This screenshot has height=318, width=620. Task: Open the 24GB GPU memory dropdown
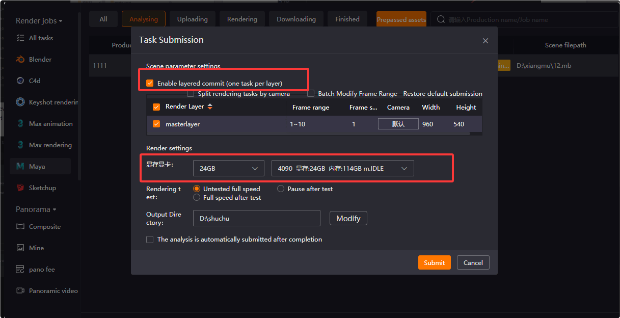click(x=228, y=168)
